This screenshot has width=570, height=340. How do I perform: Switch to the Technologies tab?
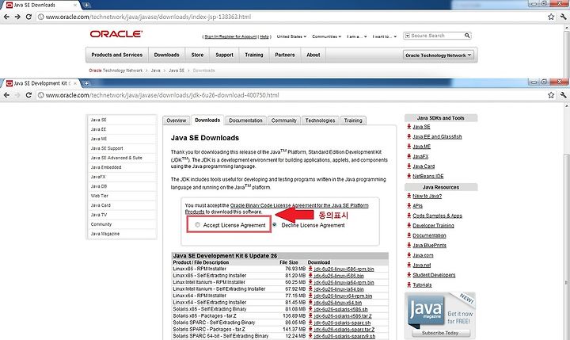coord(321,120)
